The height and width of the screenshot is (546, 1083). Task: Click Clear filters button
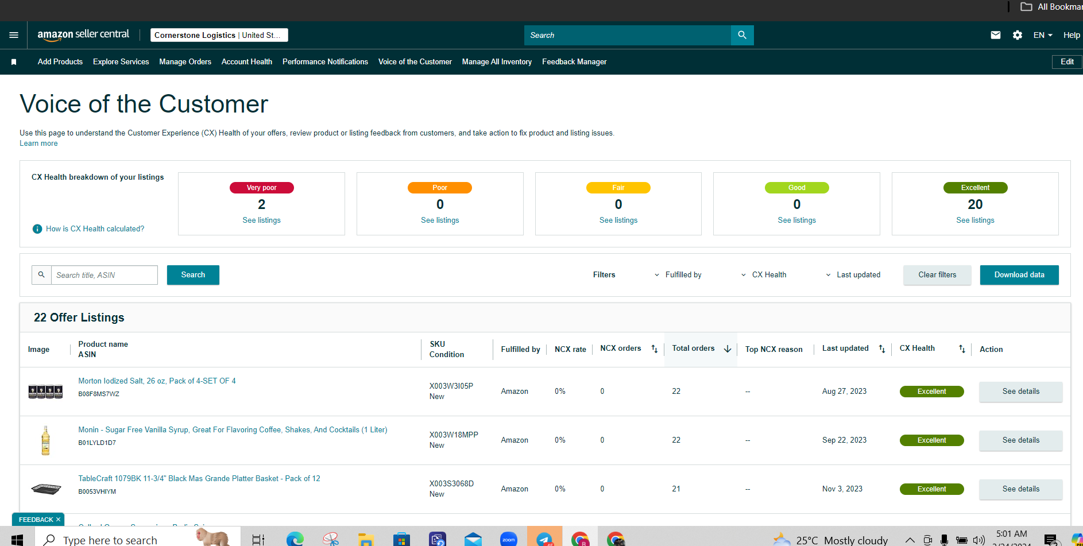tap(937, 275)
